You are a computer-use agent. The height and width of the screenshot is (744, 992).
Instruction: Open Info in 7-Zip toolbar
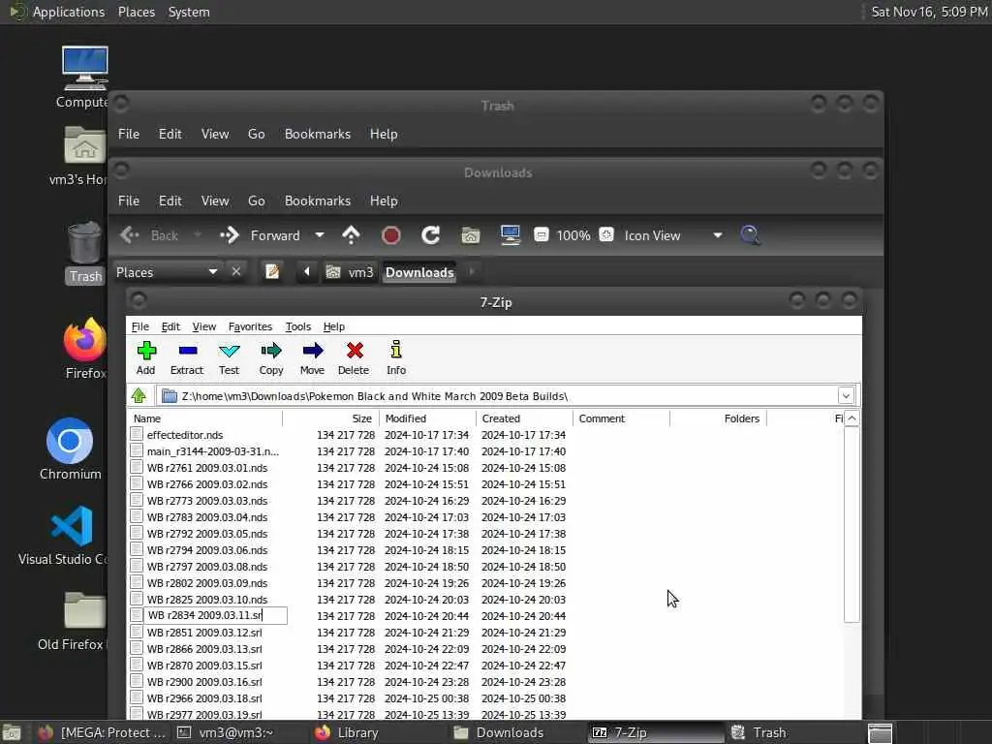pyautogui.click(x=396, y=358)
